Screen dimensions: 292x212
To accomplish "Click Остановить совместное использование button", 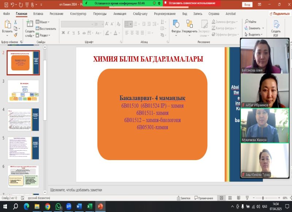I will [192, 3].
